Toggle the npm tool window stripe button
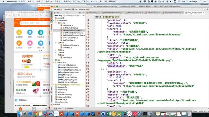The width and height of the screenshot is (209, 117). pos(52,90)
